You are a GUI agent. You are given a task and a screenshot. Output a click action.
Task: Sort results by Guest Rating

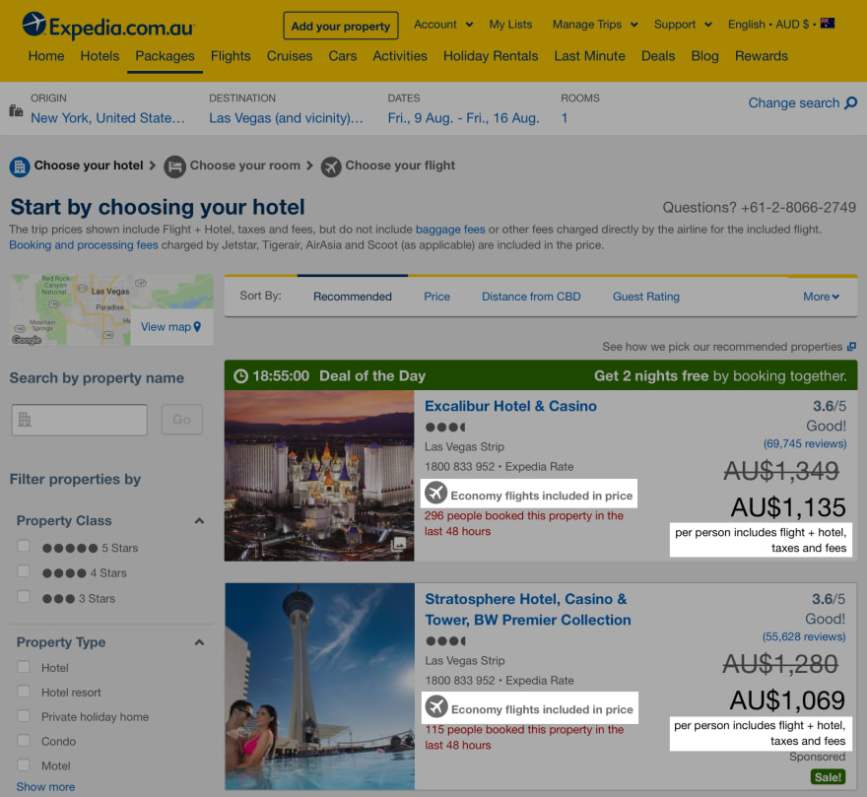click(x=646, y=297)
